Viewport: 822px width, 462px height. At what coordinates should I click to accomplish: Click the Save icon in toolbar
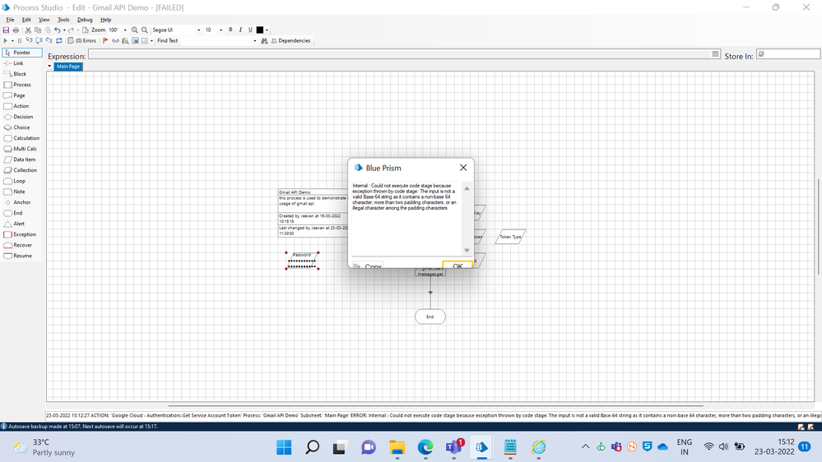7,30
